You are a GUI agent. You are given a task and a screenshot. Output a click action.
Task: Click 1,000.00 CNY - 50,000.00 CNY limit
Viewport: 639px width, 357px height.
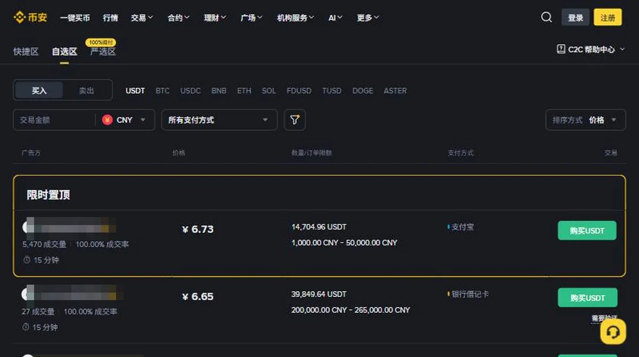click(x=345, y=243)
